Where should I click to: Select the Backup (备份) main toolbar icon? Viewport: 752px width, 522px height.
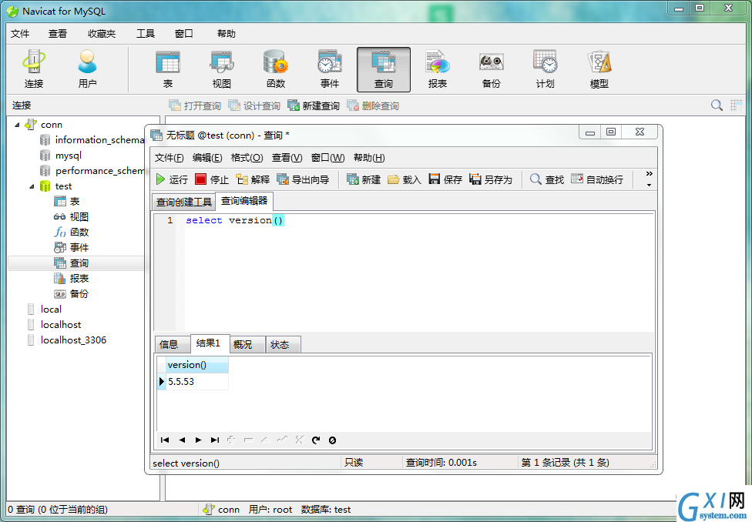coord(491,69)
